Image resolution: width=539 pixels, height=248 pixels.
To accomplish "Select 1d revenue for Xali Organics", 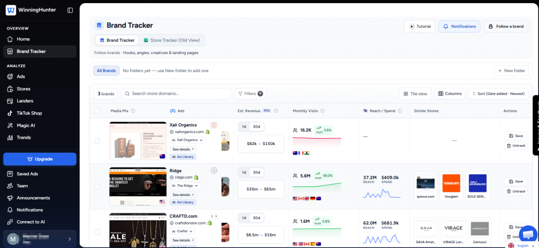I will coord(244,127).
